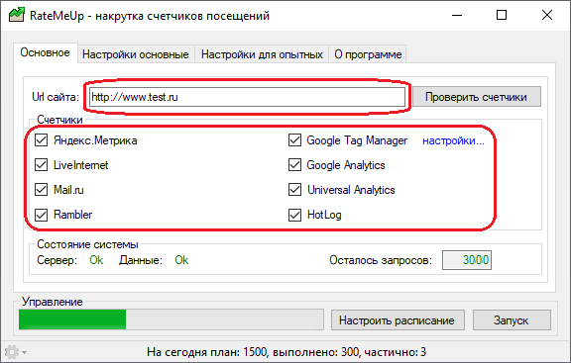The height and width of the screenshot is (363, 571).
Task: Toggle the LiveInternet checkbox
Action: point(41,165)
